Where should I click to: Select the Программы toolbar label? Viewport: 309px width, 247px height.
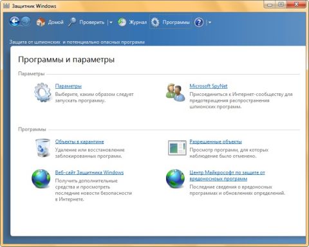coord(176,23)
